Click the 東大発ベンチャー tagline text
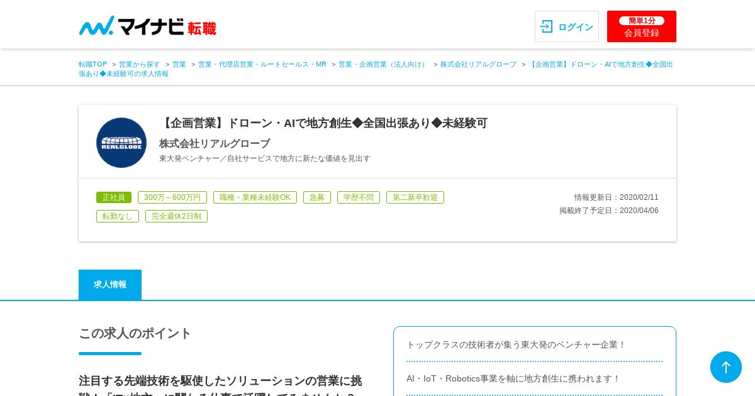Image resolution: width=755 pixels, height=396 pixels. (265, 158)
